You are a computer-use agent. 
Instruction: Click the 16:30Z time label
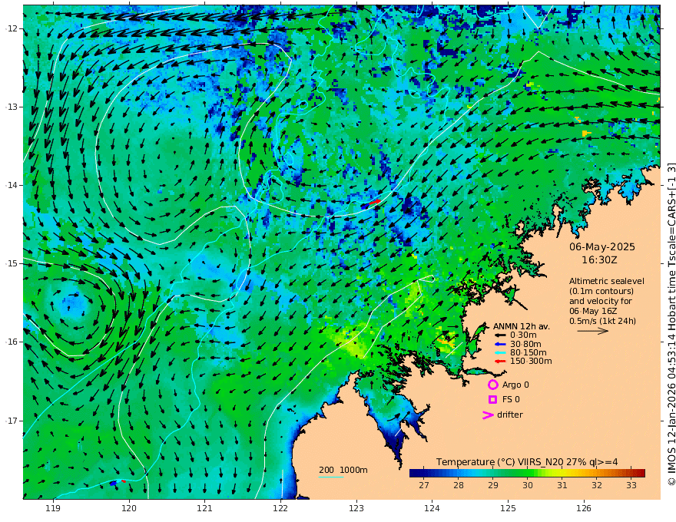point(599,260)
